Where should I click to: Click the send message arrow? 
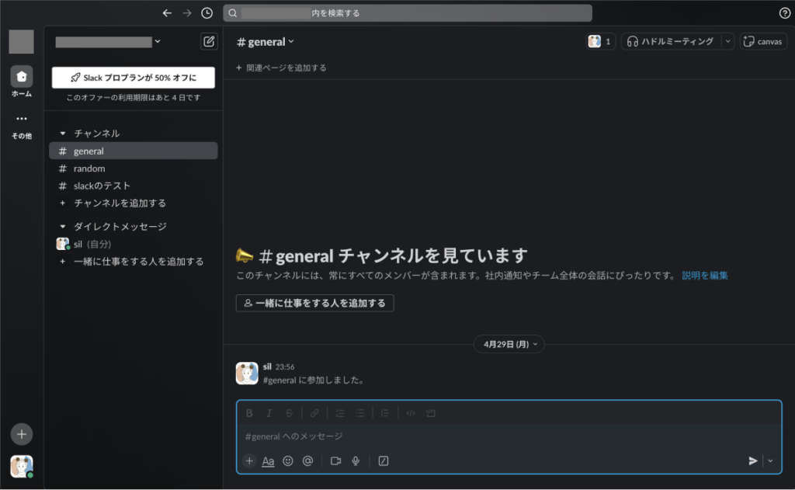click(752, 460)
